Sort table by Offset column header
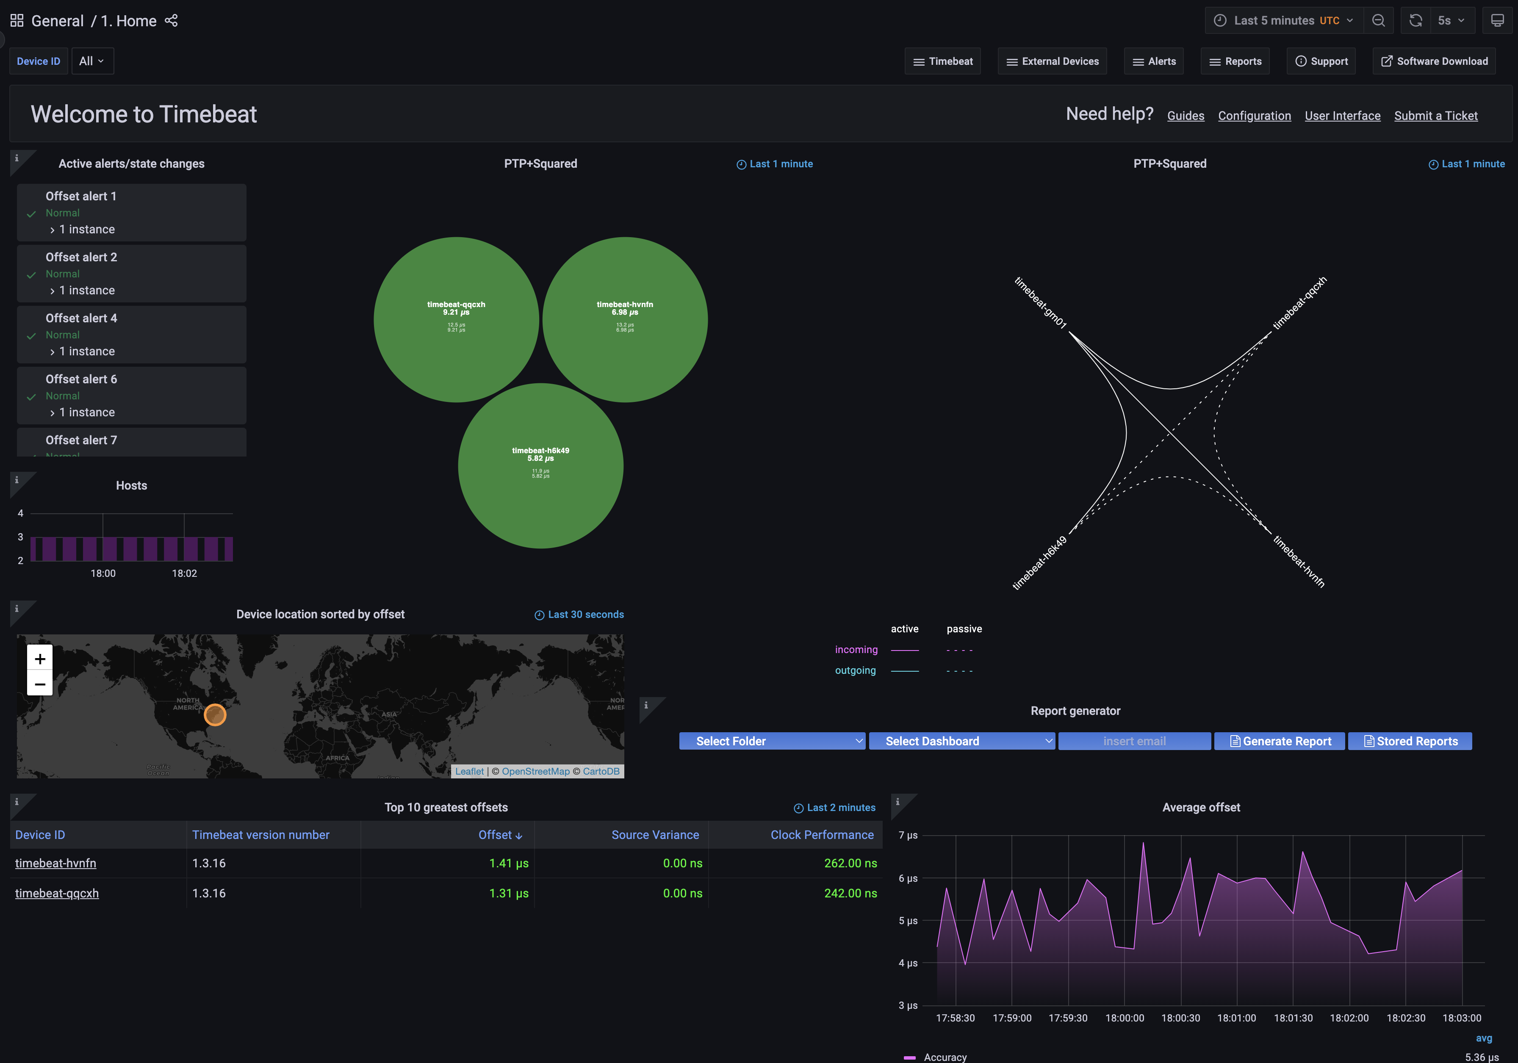The width and height of the screenshot is (1518, 1063). (x=501, y=835)
